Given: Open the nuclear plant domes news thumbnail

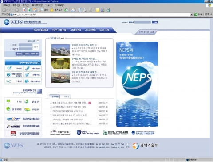Looking at the screenshot, I should coord(61,50).
